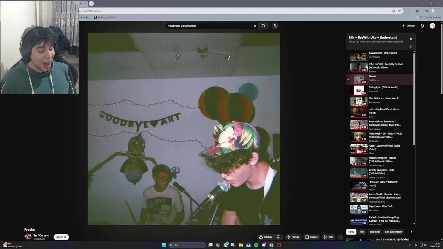
Task: Play imase NIGHT DANCER in playlist
Action: 380,185
